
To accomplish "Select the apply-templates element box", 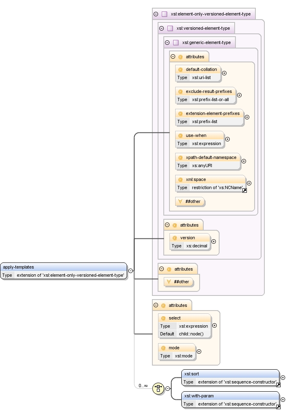I will point(64,271).
